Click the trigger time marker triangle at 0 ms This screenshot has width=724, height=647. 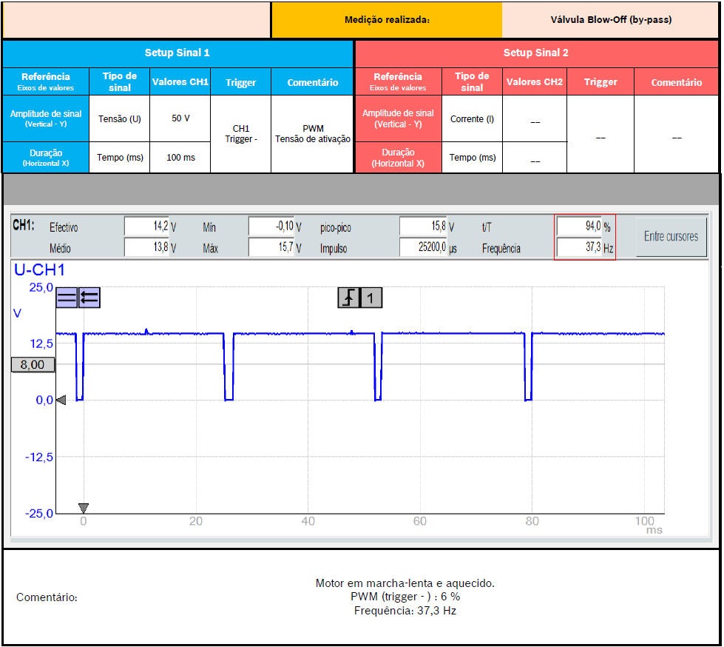point(84,508)
